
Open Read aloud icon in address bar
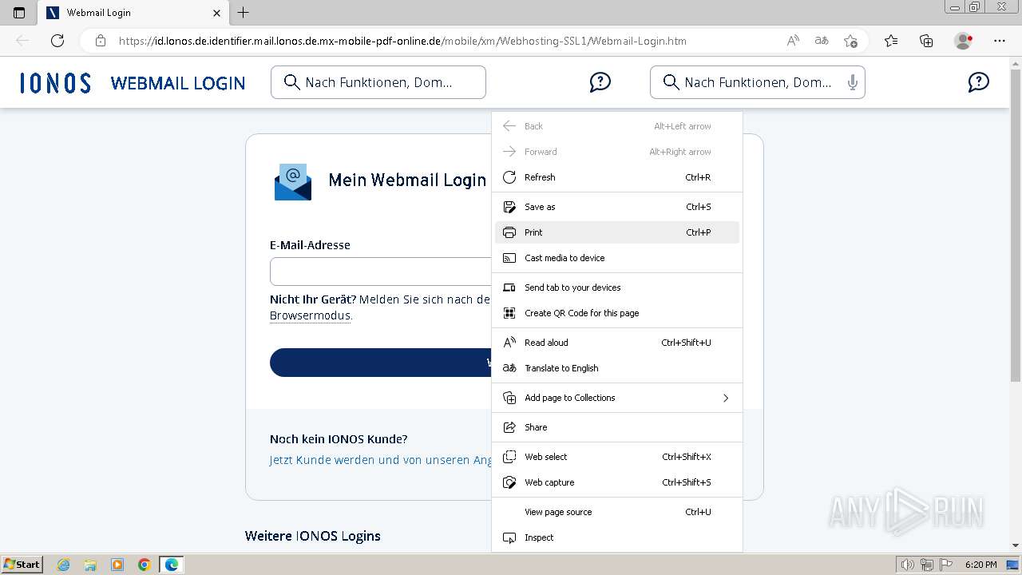tap(793, 41)
